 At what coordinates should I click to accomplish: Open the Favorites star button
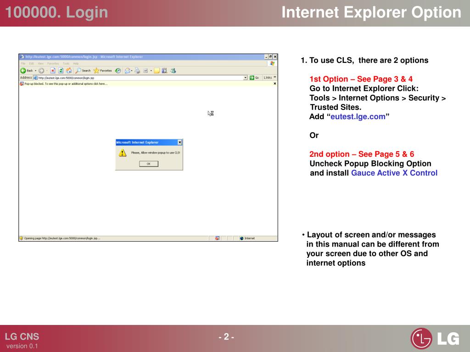click(x=102, y=71)
